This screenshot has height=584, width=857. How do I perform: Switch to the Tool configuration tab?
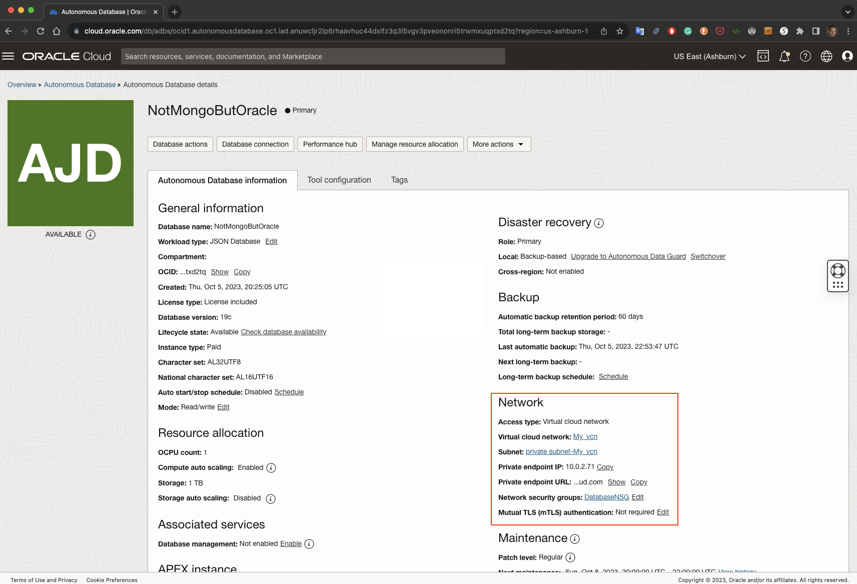[338, 180]
